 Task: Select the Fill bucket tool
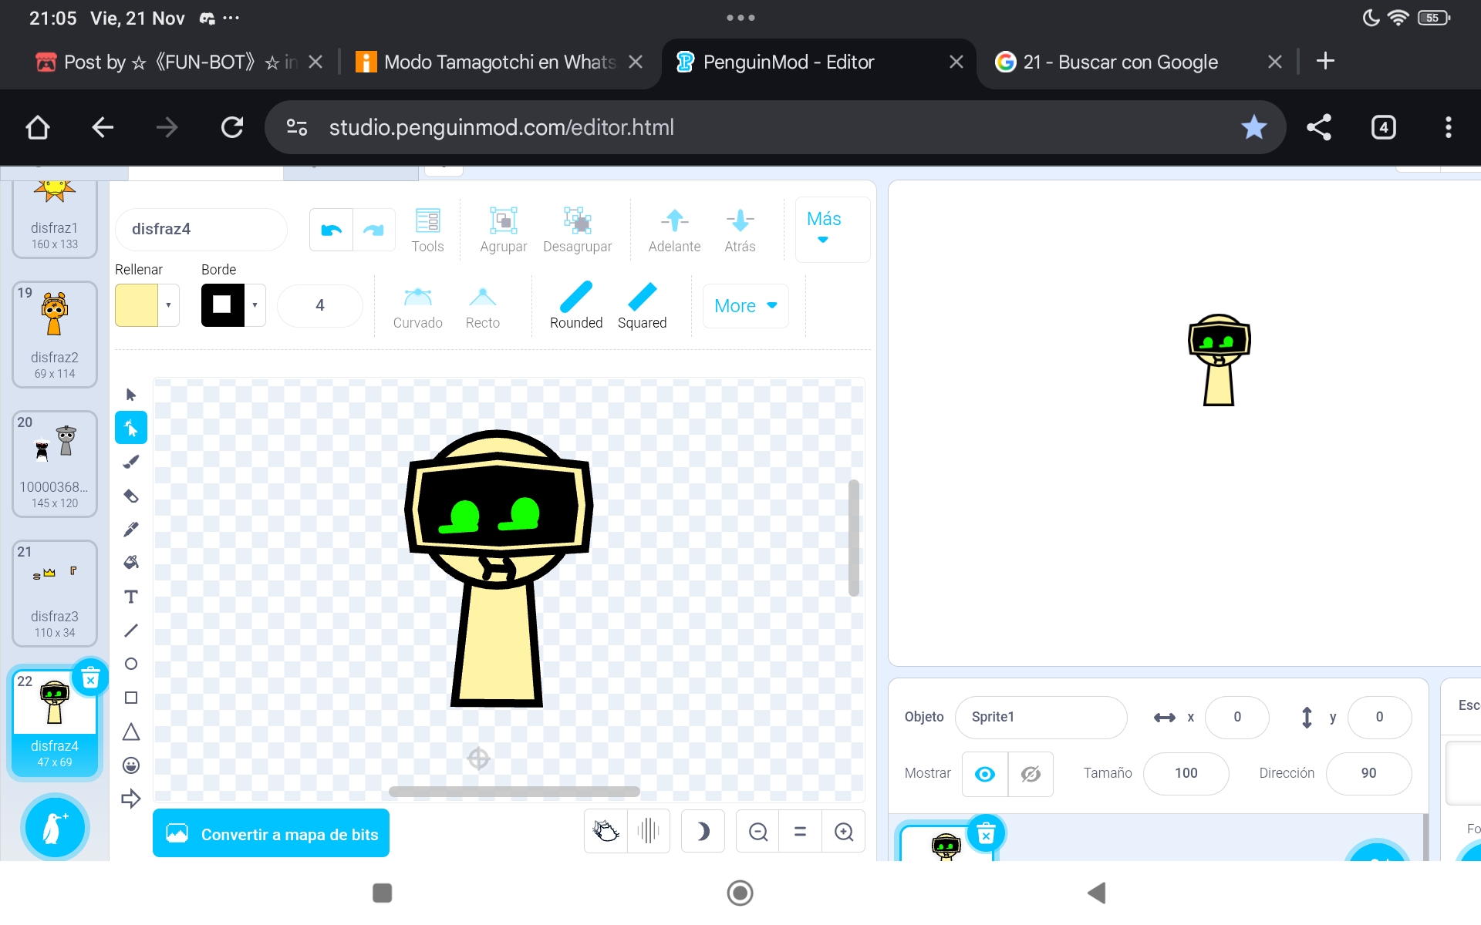click(131, 563)
